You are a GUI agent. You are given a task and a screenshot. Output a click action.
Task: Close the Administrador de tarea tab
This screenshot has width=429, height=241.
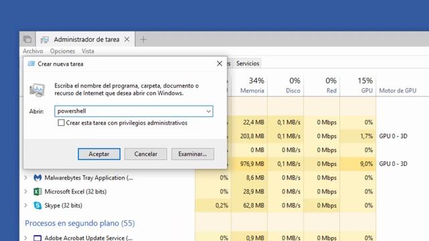point(127,39)
